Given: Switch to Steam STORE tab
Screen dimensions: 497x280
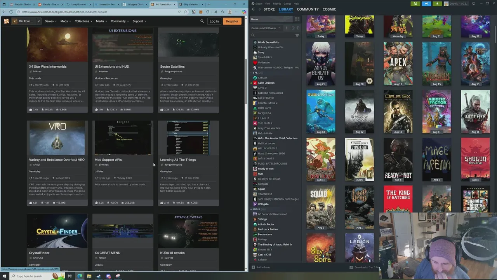Looking at the screenshot, I should coord(269,9).
